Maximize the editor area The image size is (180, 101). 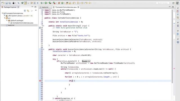point(173,7)
